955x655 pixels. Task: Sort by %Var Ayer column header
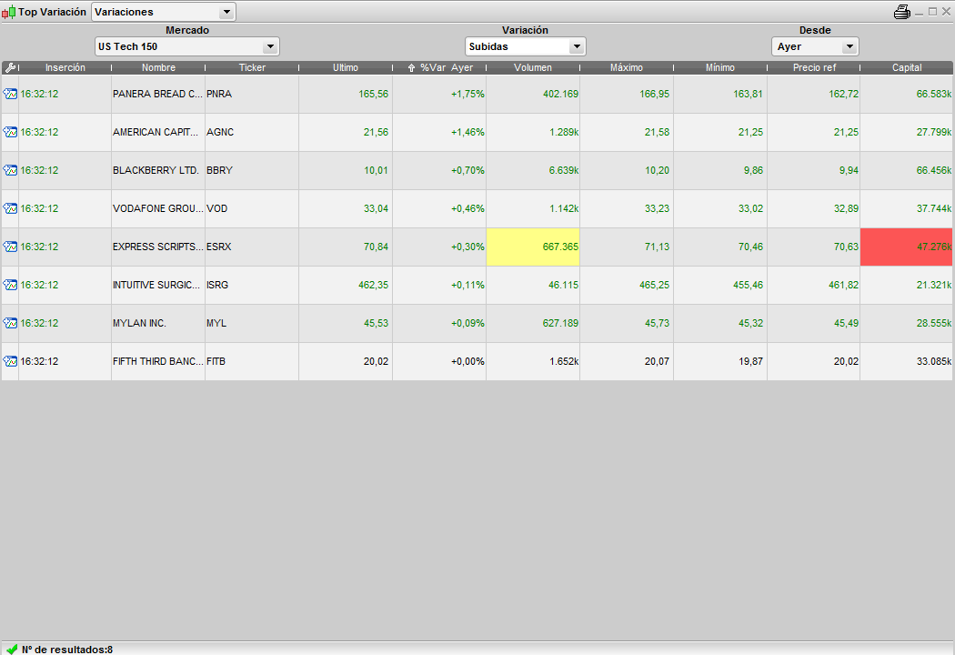point(439,67)
